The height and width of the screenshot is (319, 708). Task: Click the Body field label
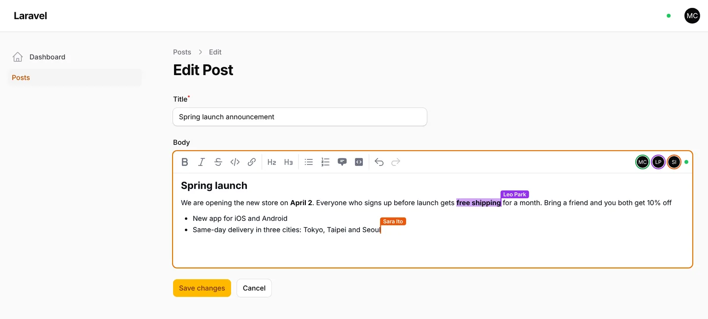(181, 142)
